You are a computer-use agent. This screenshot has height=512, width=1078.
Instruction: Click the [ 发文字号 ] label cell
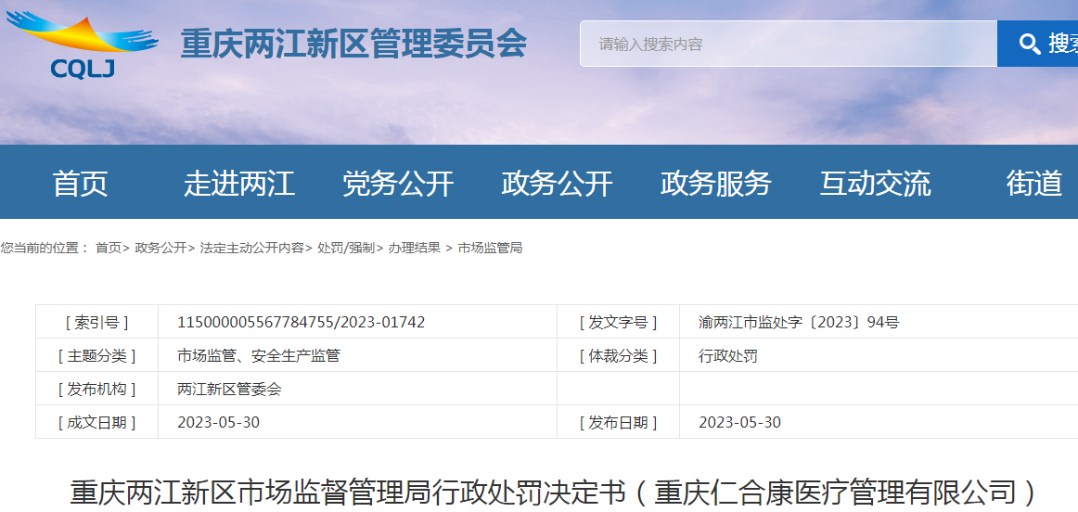tap(618, 322)
